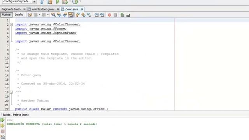
Task: Click 'public class Color extends' line
Action: coord(62,109)
